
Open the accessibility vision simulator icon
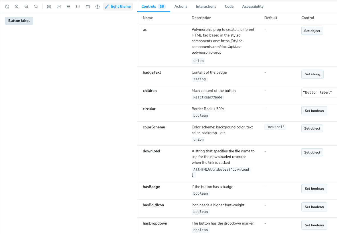coord(98,7)
